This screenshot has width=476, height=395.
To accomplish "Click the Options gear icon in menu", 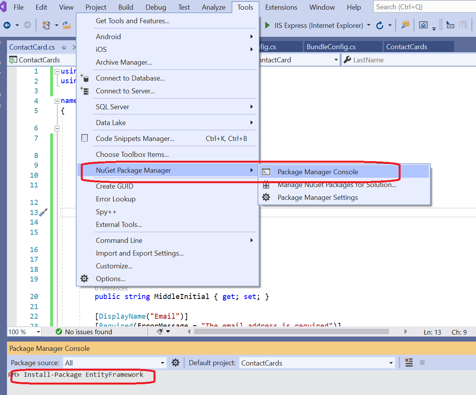I will tap(84, 278).
